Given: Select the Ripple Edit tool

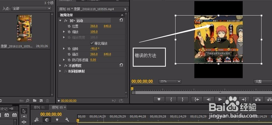Looking at the screenshot, I should pos(24,122).
